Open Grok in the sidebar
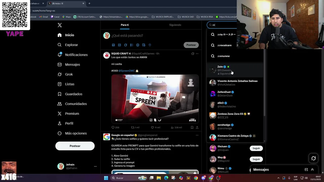 (x=65, y=74)
